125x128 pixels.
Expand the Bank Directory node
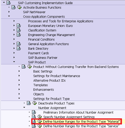point(14,48)
